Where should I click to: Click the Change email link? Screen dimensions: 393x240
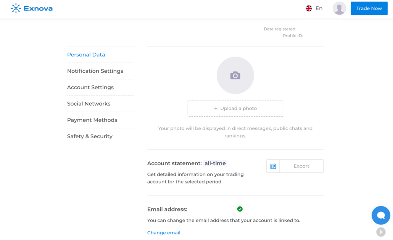tap(164, 232)
